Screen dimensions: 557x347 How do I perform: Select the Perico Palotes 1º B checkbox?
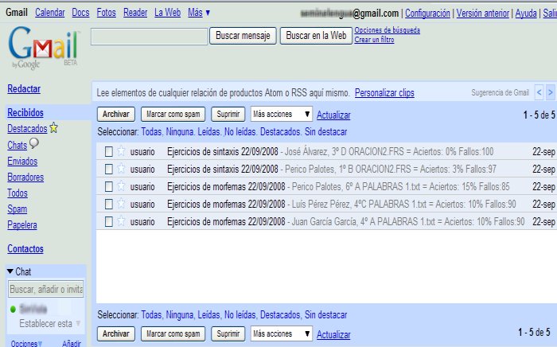[109, 169]
